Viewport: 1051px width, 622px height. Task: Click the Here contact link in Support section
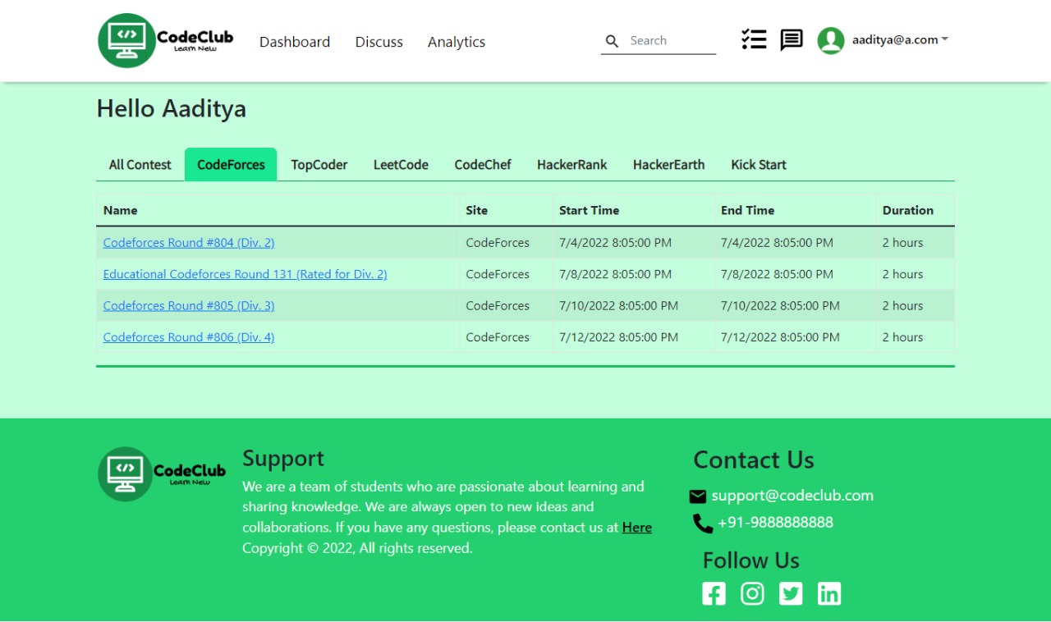(x=636, y=527)
